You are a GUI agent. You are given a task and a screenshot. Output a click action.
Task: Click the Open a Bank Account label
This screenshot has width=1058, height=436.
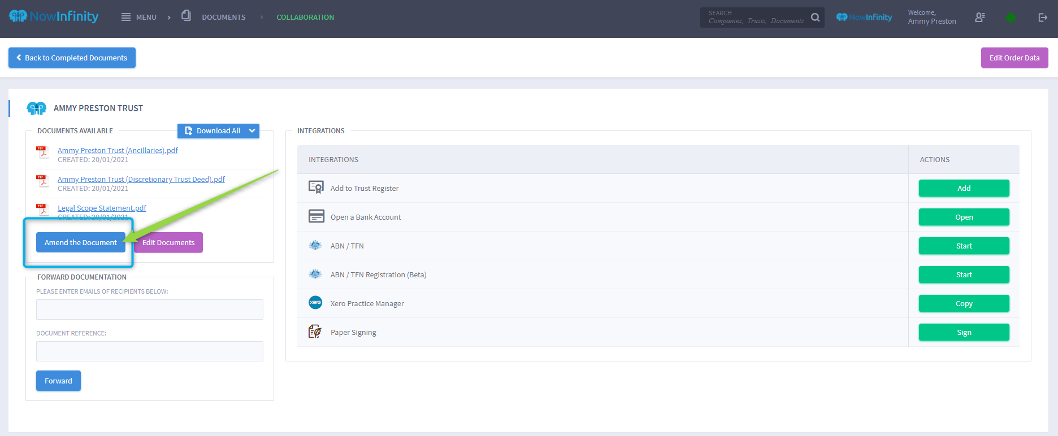click(x=366, y=217)
